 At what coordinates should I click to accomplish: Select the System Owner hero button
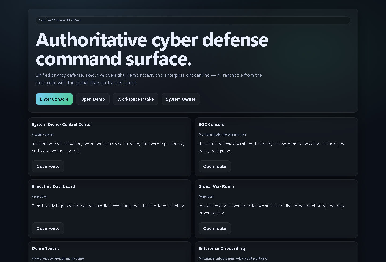pyautogui.click(x=181, y=99)
